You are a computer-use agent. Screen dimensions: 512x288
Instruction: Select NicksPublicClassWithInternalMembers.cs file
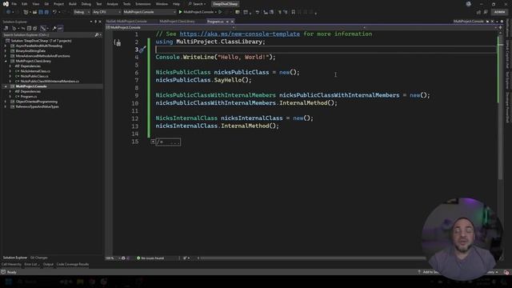[50, 82]
